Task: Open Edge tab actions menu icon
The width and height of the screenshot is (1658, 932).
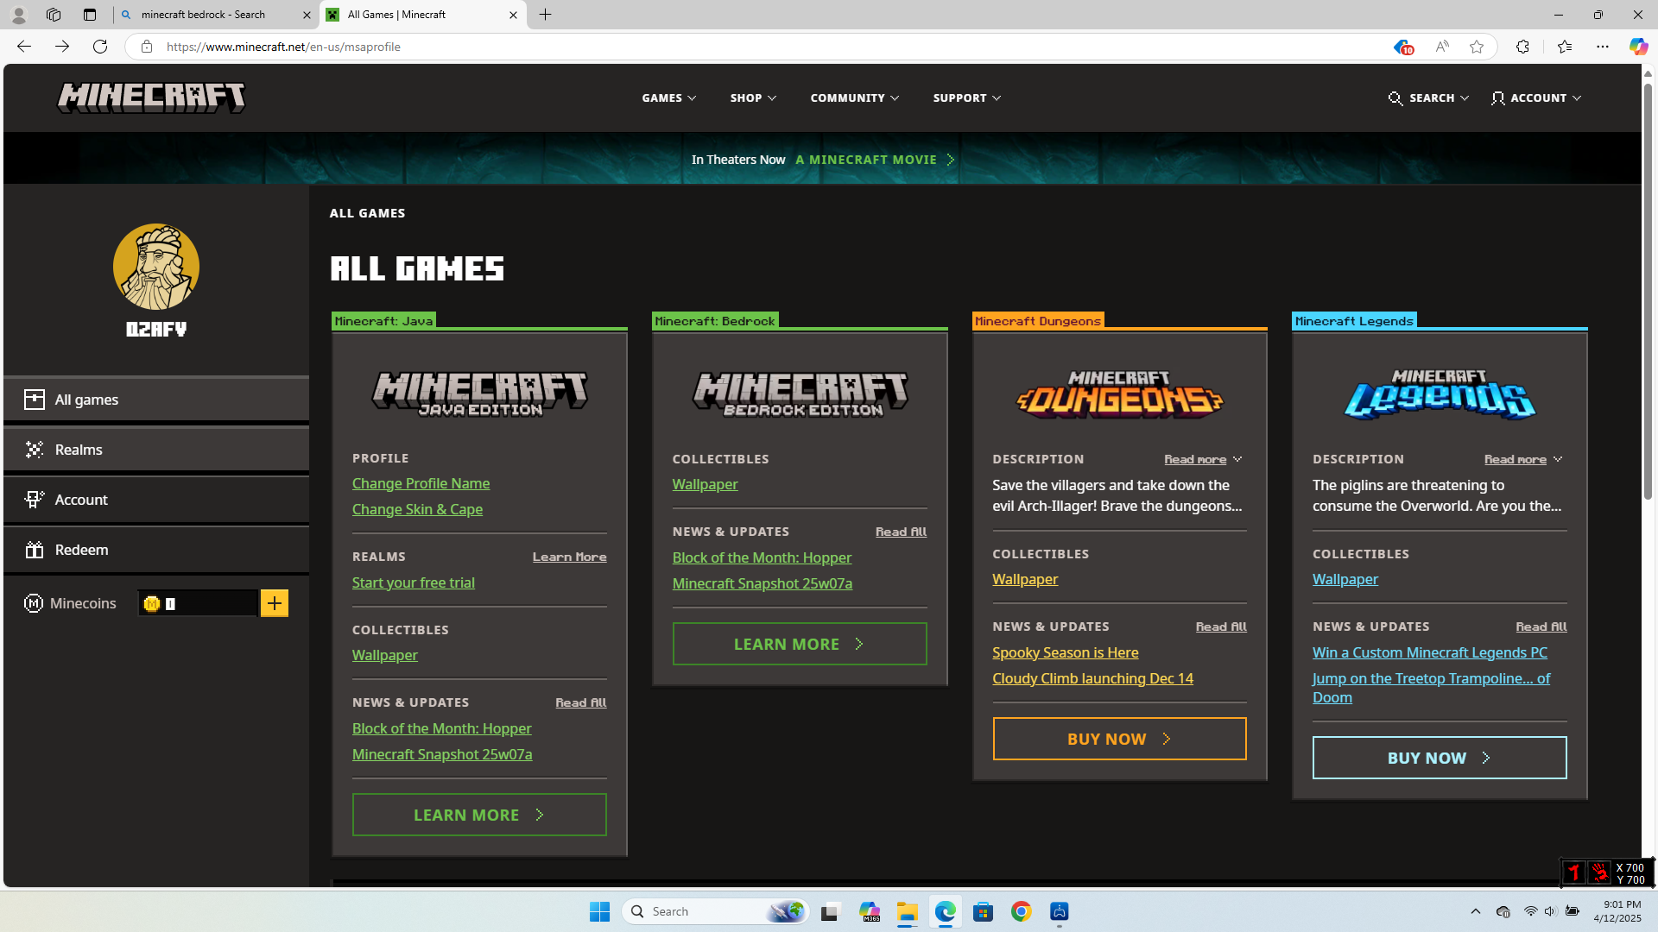Action: tap(90, 15)
